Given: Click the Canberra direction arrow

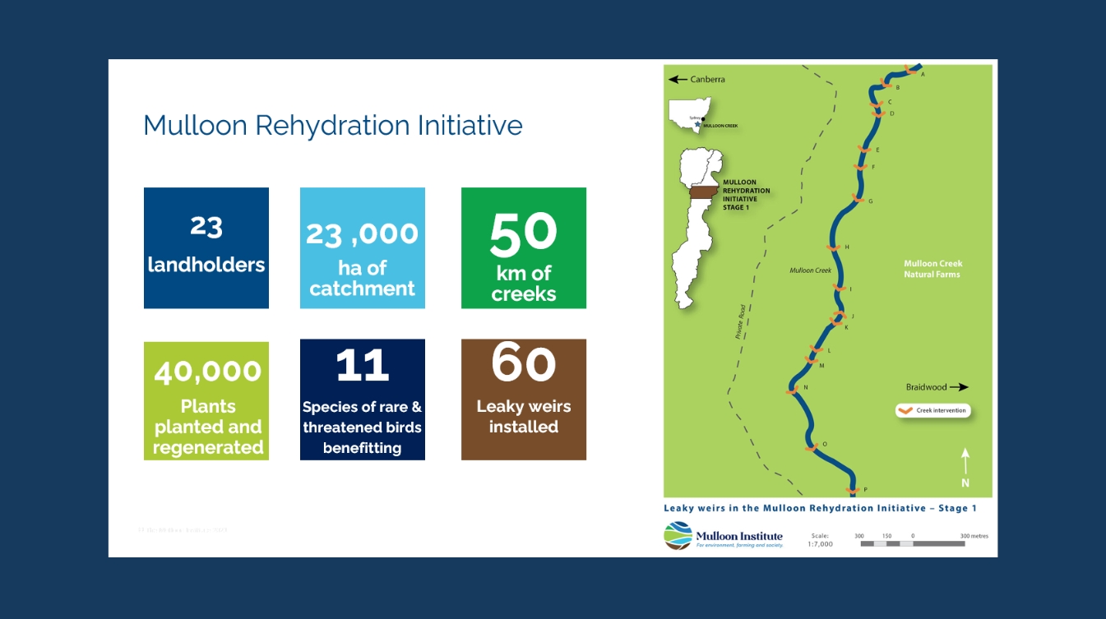Looking at the screenshot, I should [x=678, y=79].
